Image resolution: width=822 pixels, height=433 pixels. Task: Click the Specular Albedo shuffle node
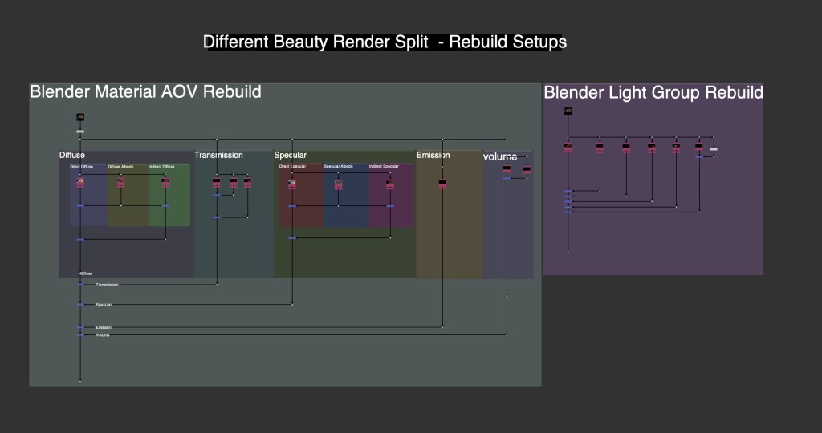338,184
